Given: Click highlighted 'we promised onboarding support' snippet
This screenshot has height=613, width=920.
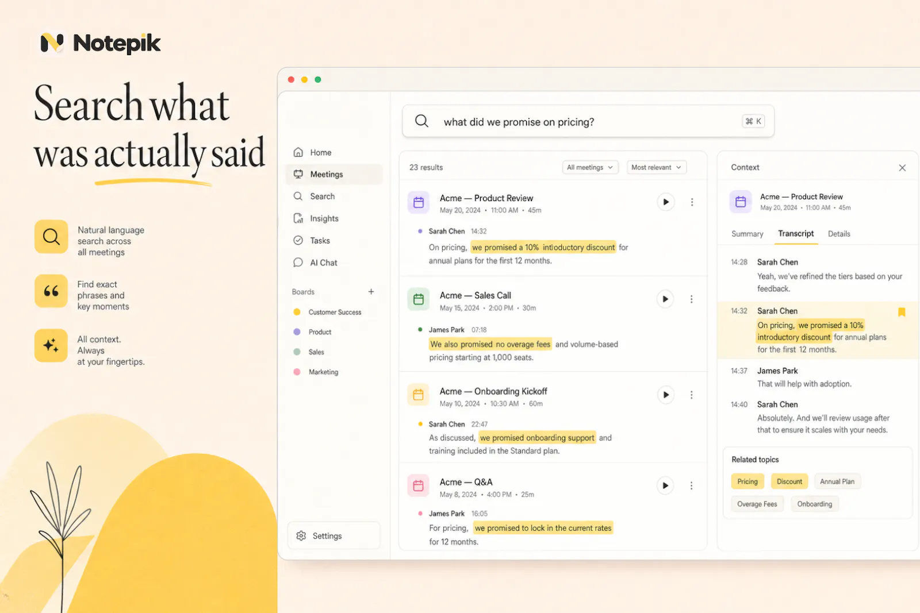Looking at the screenshot, I should pyautogui.click(x=537, y=438).
